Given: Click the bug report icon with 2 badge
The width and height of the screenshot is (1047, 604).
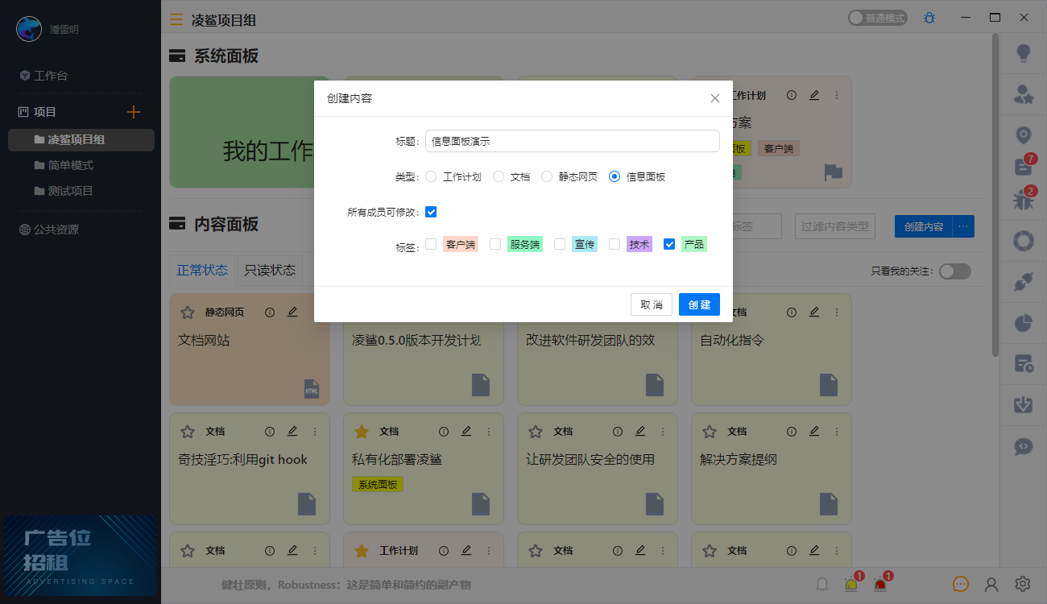Looking at the screenshot, I should pos(1022,201).
